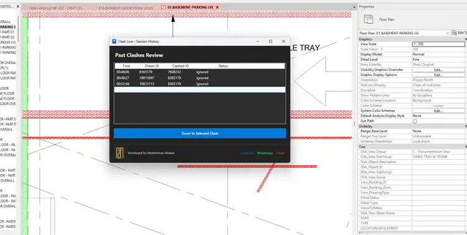Click the View Scale 1:100 field
This screenshot has width=467, height=235.
pyautogui.click(x=438, y=44)
